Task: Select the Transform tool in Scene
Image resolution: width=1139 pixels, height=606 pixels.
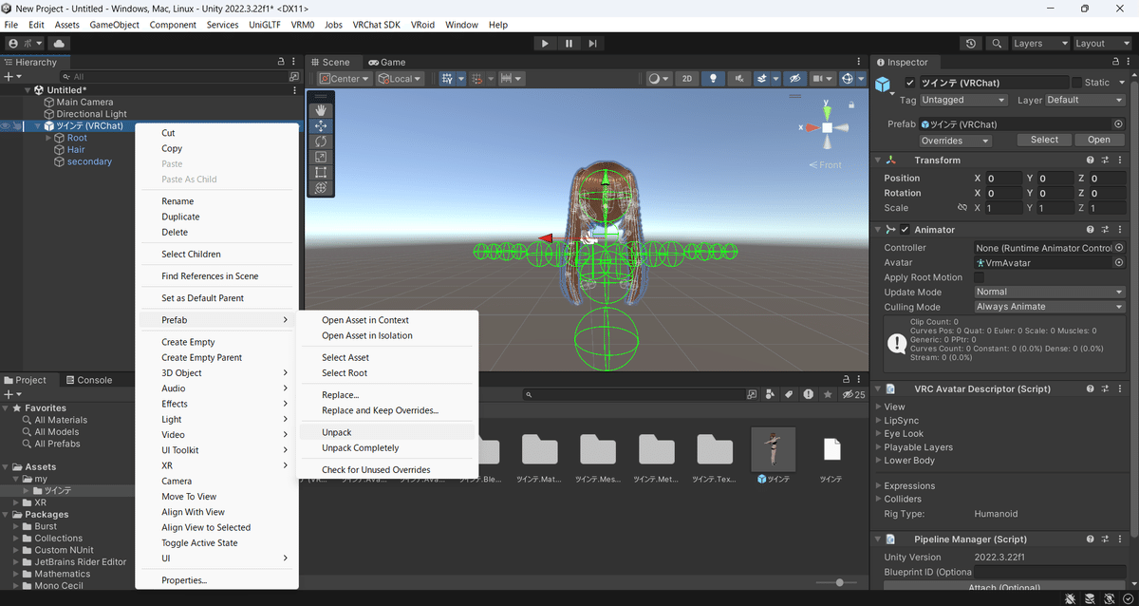Action: pyautogui.click(x=321, y=188)
